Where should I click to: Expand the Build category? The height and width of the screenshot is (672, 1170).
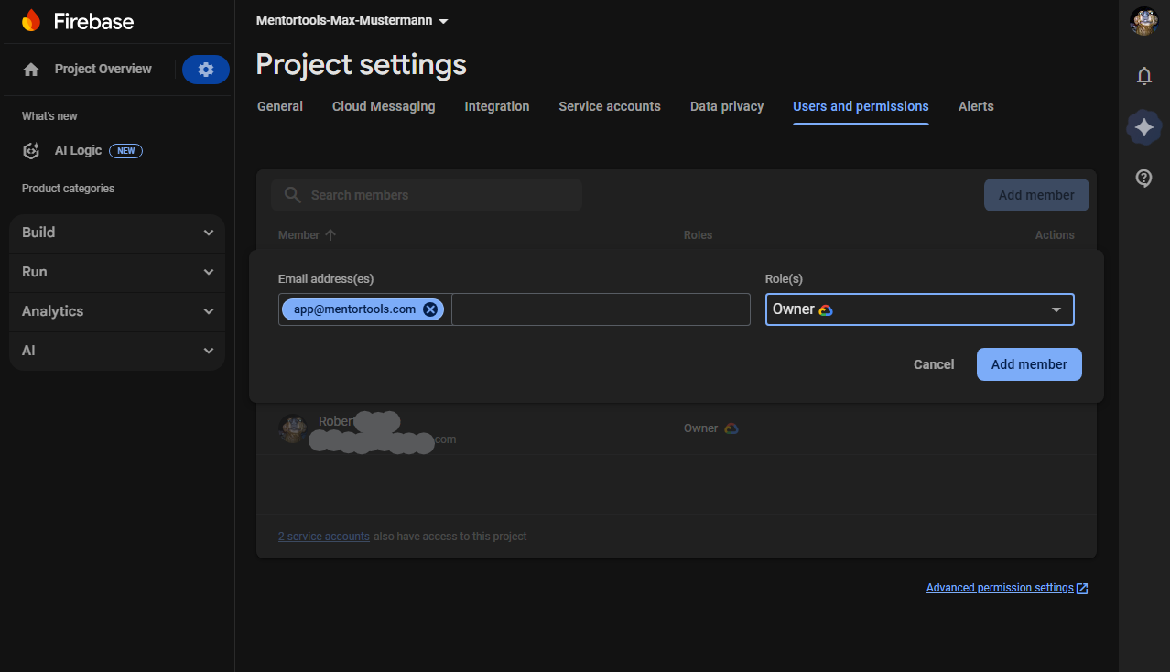click(117, 233)
